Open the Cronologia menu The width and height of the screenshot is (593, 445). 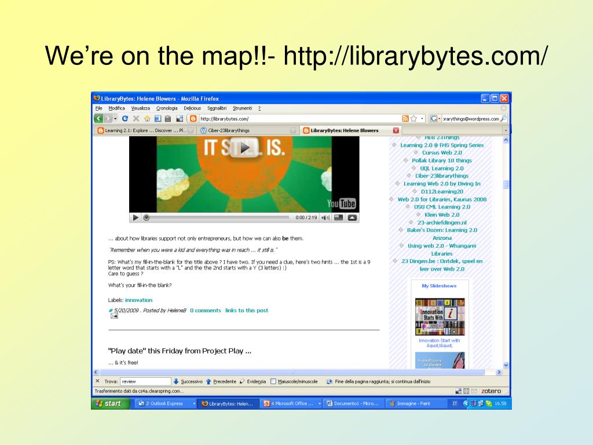coord(167,108)
